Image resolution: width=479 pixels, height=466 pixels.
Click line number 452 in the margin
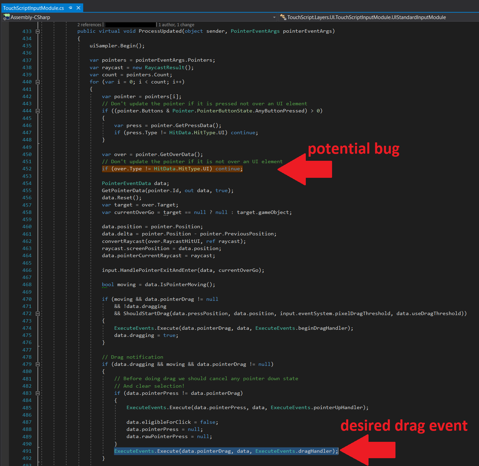click(x=27, y=169)
